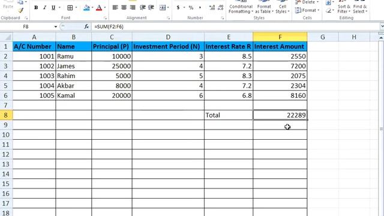The width and height of the screenshot is (384, 216).
Task: Click the Decrease Indent icon
Action: (143, 8)
